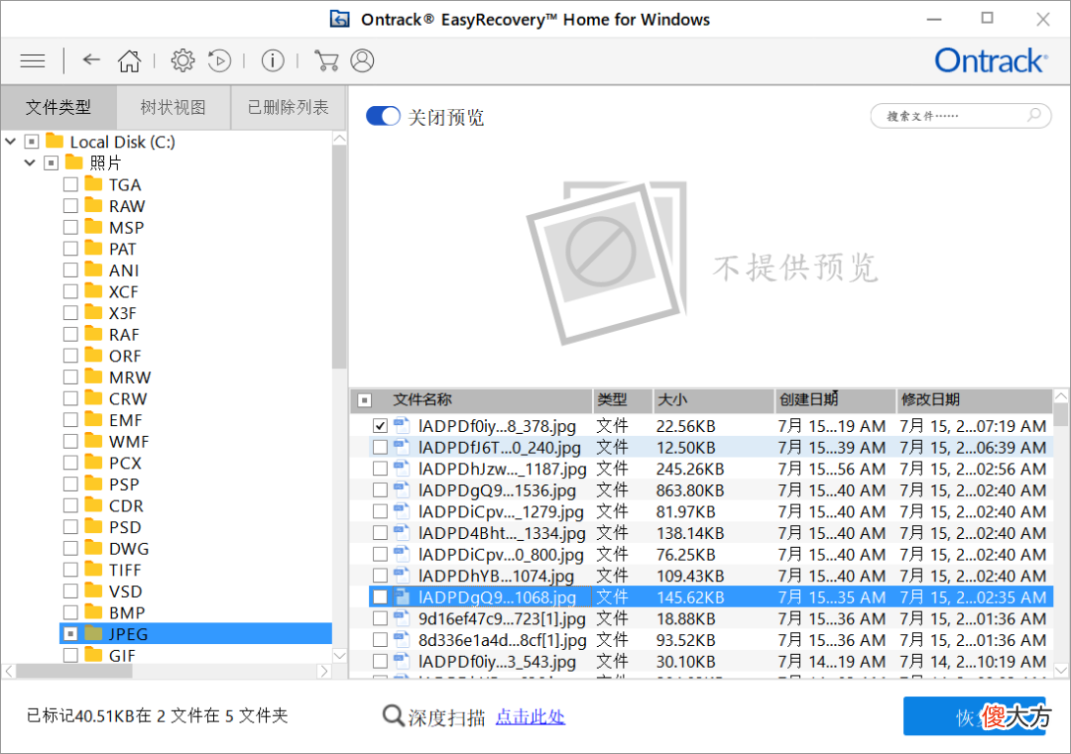Open the DWG folder in tree
1071x754 pixels.
click(128, 549)
